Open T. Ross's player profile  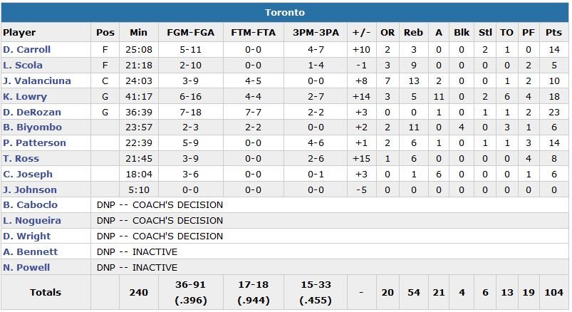pyautogui.click(x=21, y=159)
